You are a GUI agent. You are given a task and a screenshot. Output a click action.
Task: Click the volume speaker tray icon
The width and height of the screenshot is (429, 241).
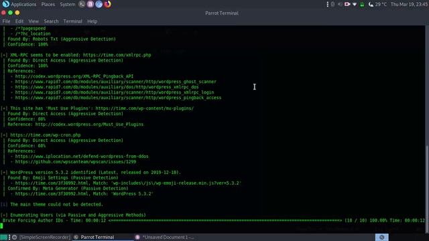(340, 5)
